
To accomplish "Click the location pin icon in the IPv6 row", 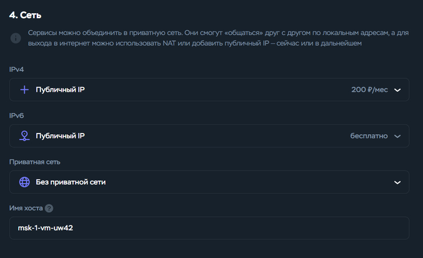I will [25, 136].
